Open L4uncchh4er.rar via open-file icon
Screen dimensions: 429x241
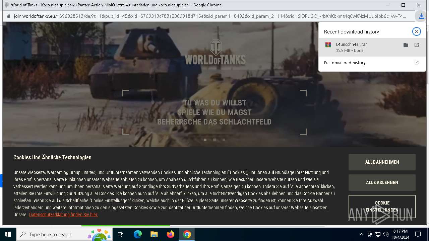click(417, 45)
